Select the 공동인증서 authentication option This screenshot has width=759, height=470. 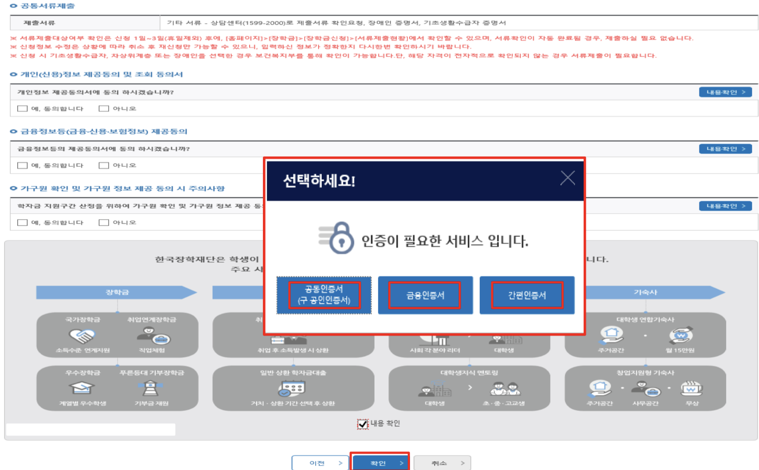pos(323,295)
